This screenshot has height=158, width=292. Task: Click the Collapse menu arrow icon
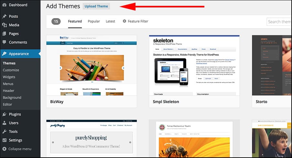tap(5, 149)
